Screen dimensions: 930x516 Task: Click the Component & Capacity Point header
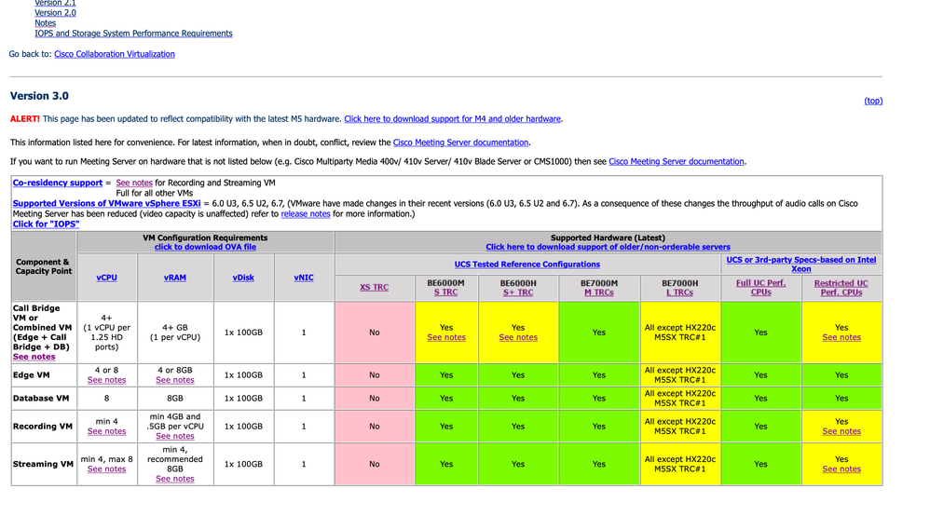click(x=43, y=266)
